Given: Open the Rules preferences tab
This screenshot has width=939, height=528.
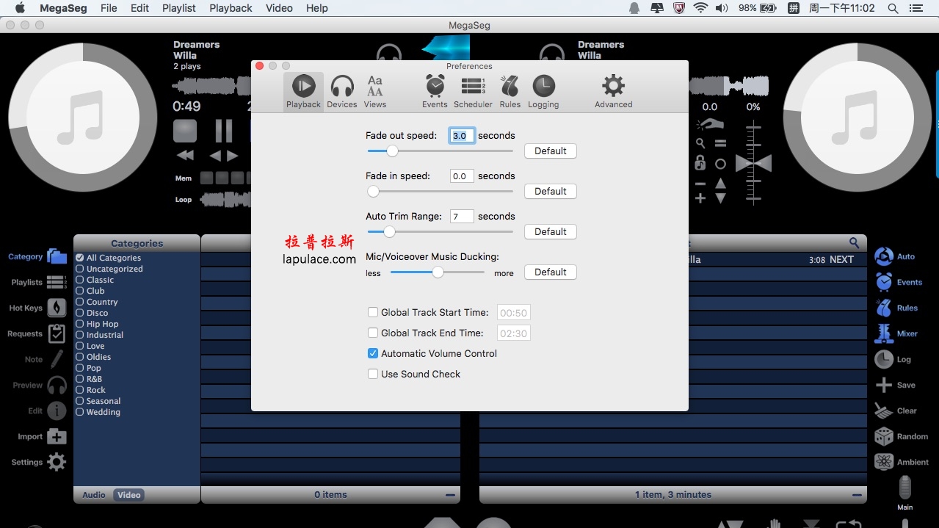Looking at the screenshot, I should [x=510, y=92].
